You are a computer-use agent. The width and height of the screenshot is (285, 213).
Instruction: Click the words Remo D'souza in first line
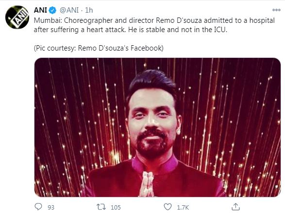coord(179,20)
